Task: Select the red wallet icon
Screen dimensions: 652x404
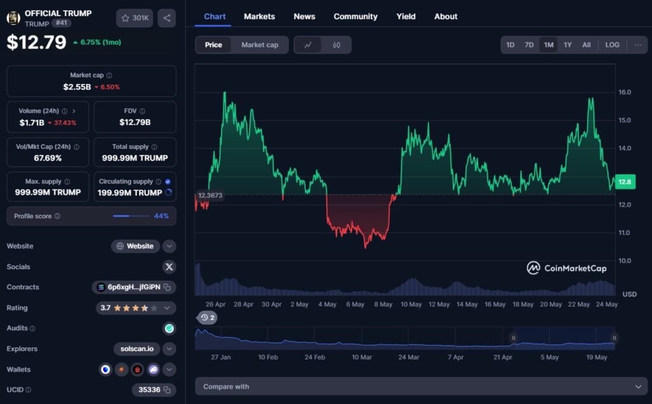Action: click(x=138, y=370)
